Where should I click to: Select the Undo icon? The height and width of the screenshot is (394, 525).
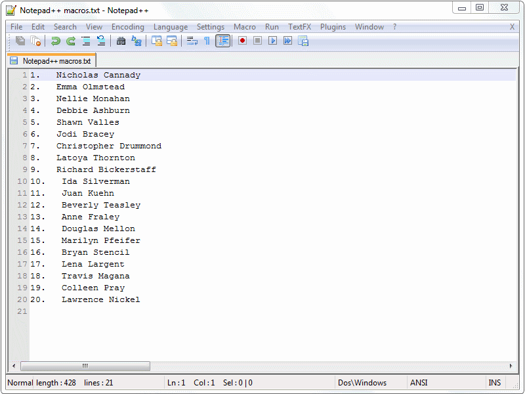(x=56, y=41)
